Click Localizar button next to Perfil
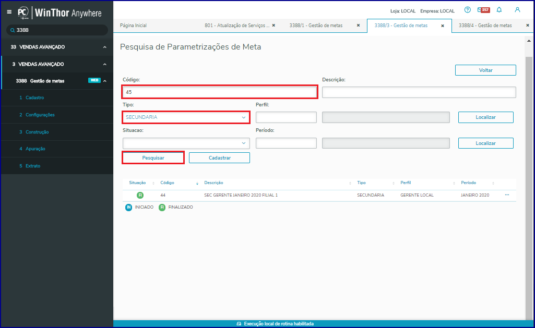The width and height of the screenshot is (535, 328). pos(485,117)
